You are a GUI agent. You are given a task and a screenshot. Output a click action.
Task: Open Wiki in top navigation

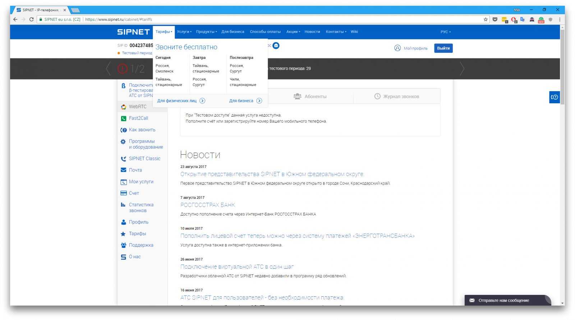tap(354, 32)
